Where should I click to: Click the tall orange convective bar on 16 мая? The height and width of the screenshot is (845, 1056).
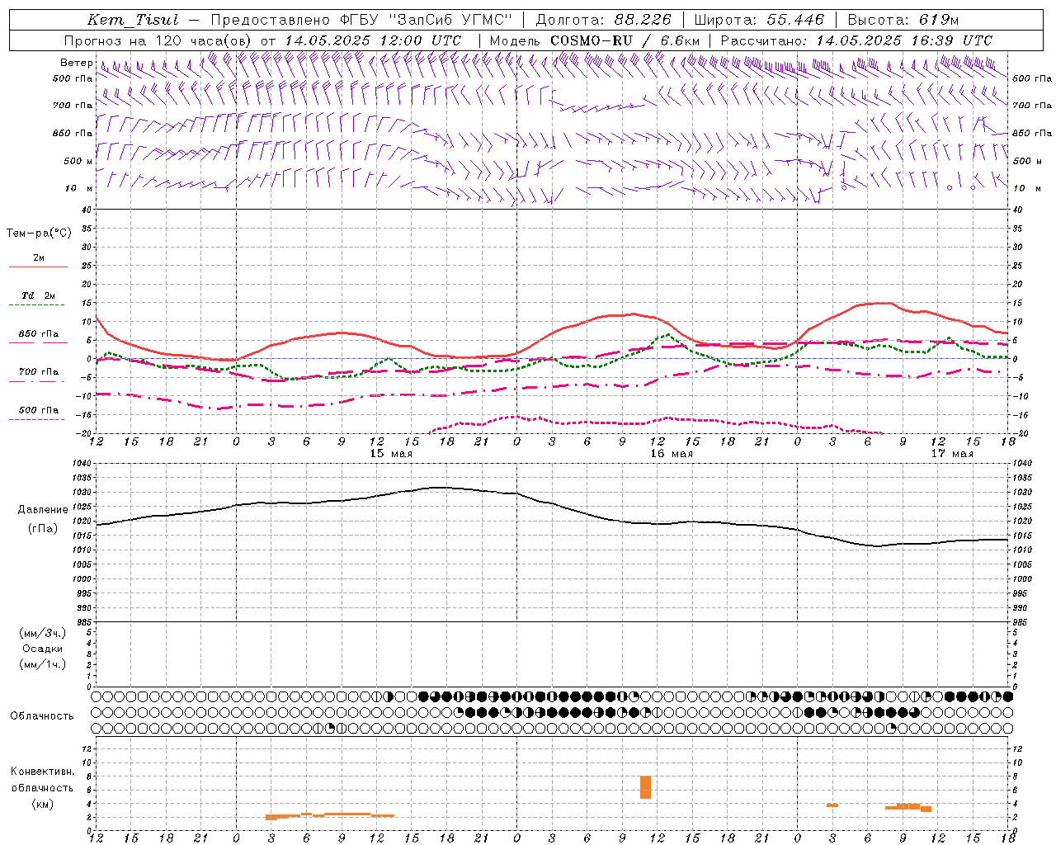click(x=645, y=787)
